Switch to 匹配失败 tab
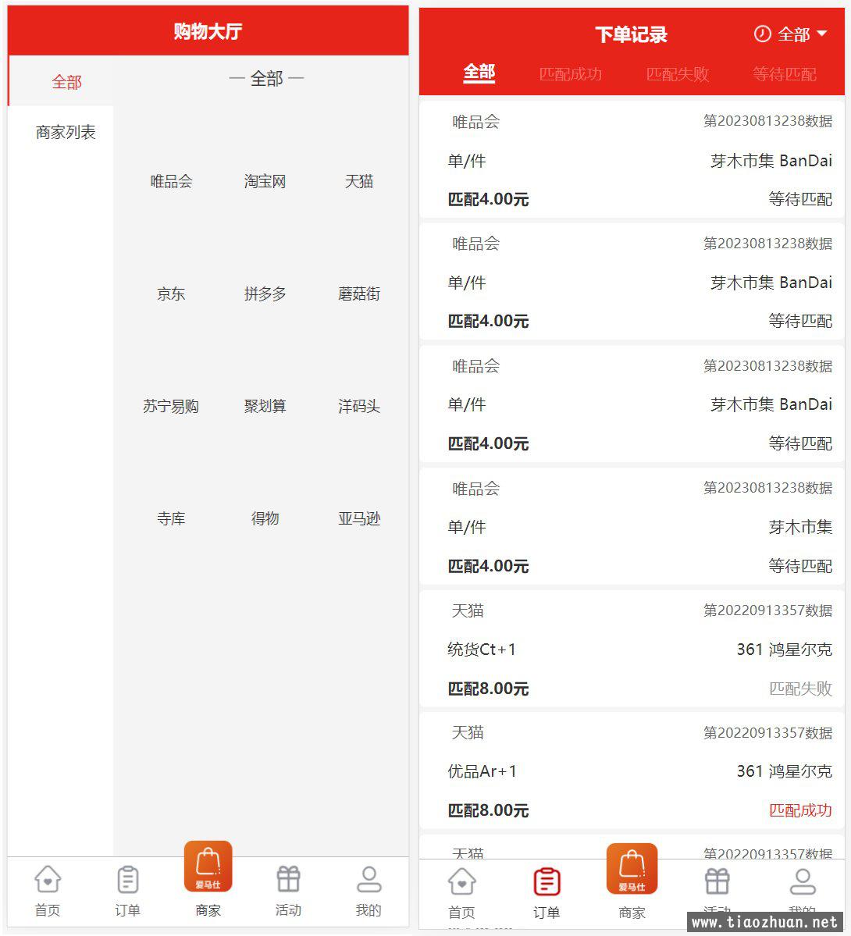851x936 pixels. (x=677, y=74)
